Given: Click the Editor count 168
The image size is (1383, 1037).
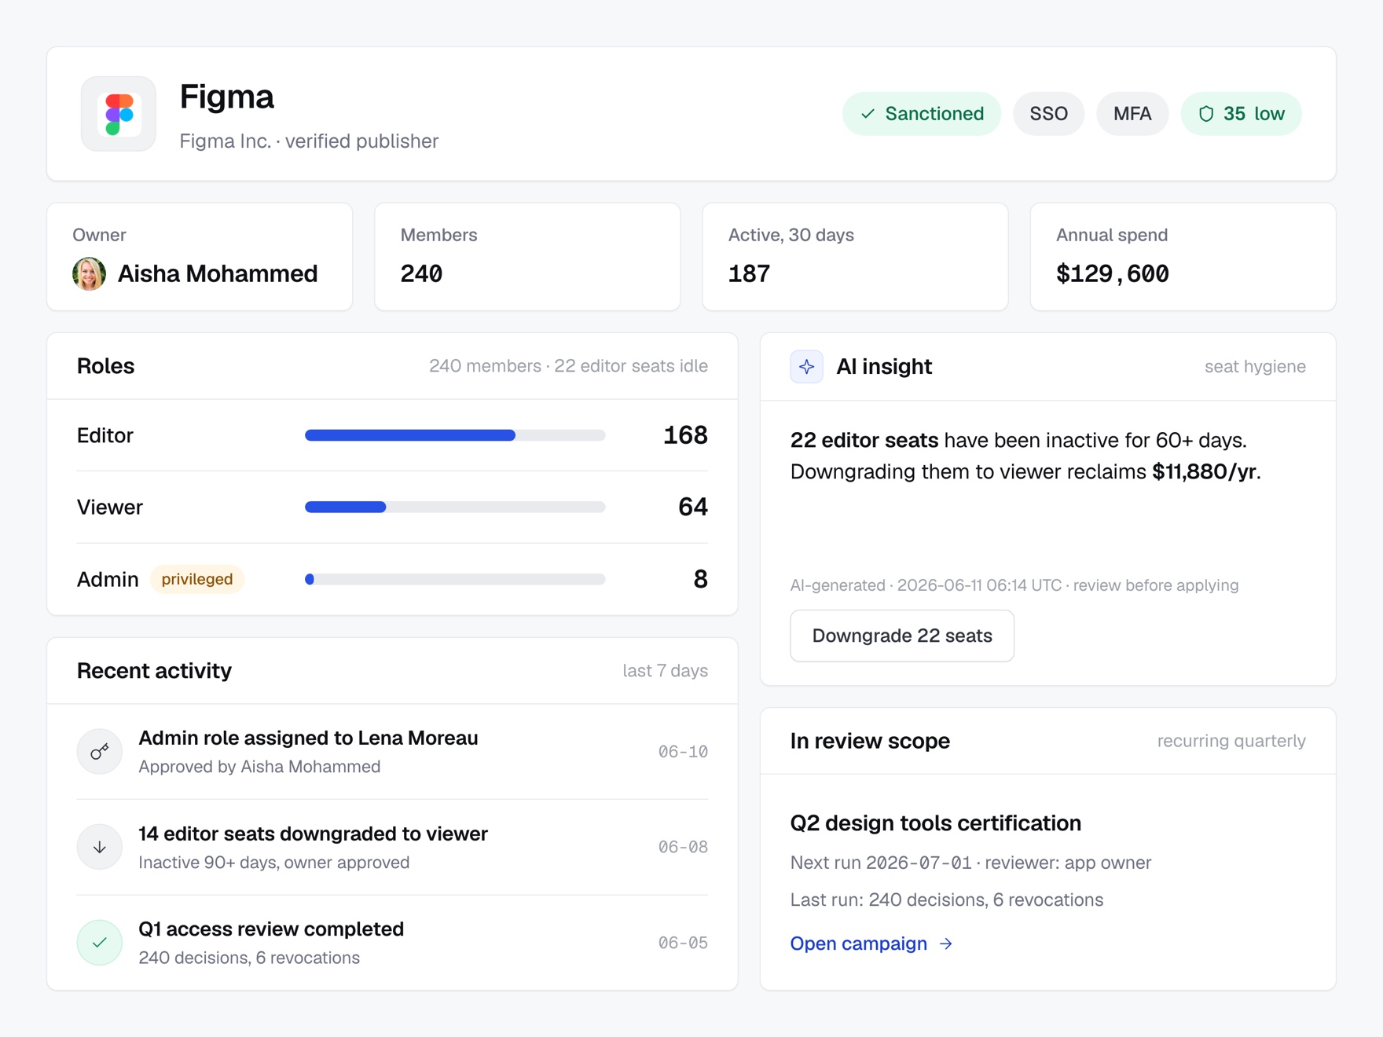Looking at the screenshot, I should (x=685, y=435).
